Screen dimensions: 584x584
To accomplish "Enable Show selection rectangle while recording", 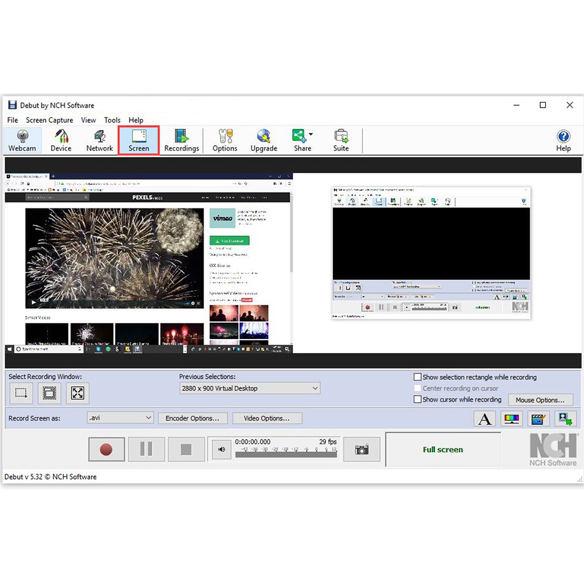I will 417,377.
